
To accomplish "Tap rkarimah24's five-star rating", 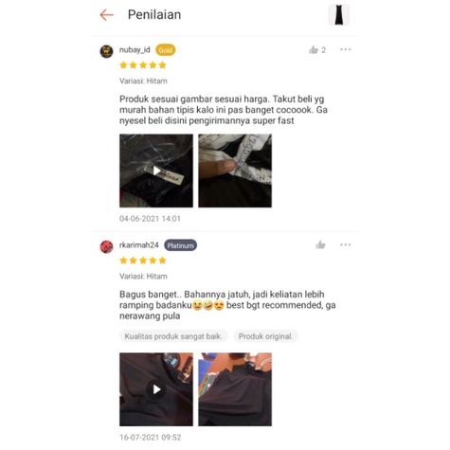I will pos(143,261).
